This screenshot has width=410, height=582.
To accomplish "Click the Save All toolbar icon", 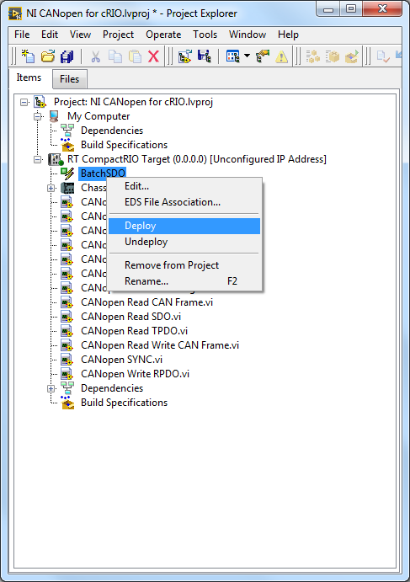I will tap(67, 56).
